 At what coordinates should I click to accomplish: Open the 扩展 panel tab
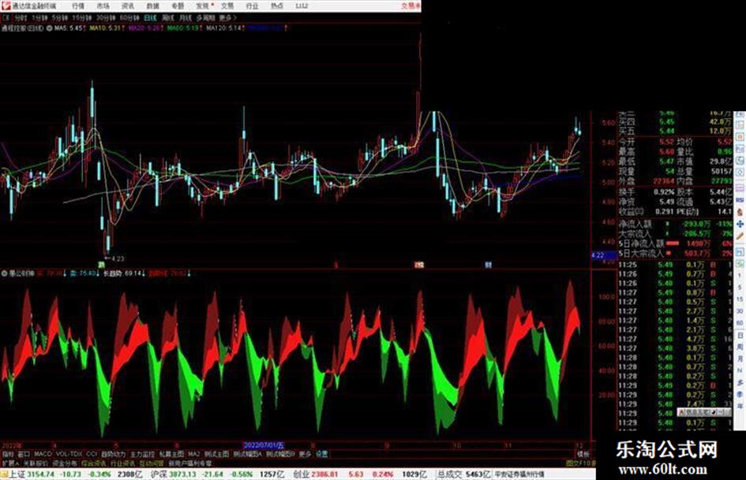click(x=9, y=463)
